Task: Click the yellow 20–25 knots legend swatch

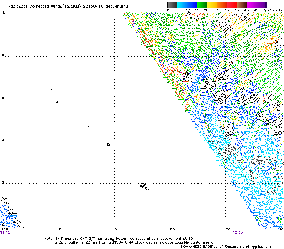Action: 212,5
